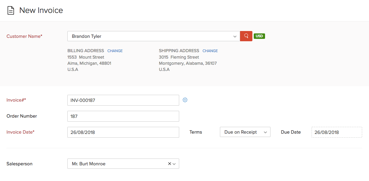Select the Invoice Date input field

click(x=123, y=132)
